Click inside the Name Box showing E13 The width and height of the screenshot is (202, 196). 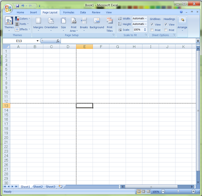pos(19,41)
